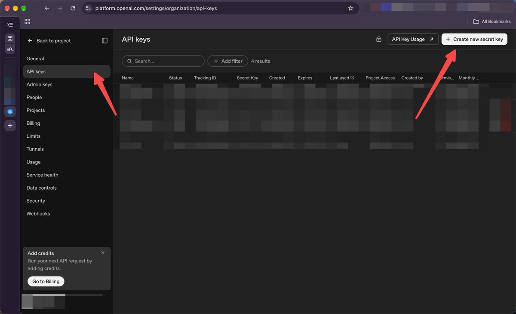
Task: Open the apps grid in bookmarks bar
Action: (x=27, y=22)
